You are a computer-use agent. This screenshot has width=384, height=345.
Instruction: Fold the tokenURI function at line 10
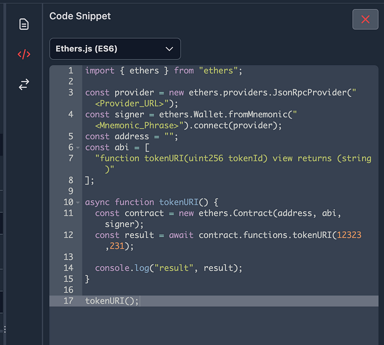[x=78, y=202]
